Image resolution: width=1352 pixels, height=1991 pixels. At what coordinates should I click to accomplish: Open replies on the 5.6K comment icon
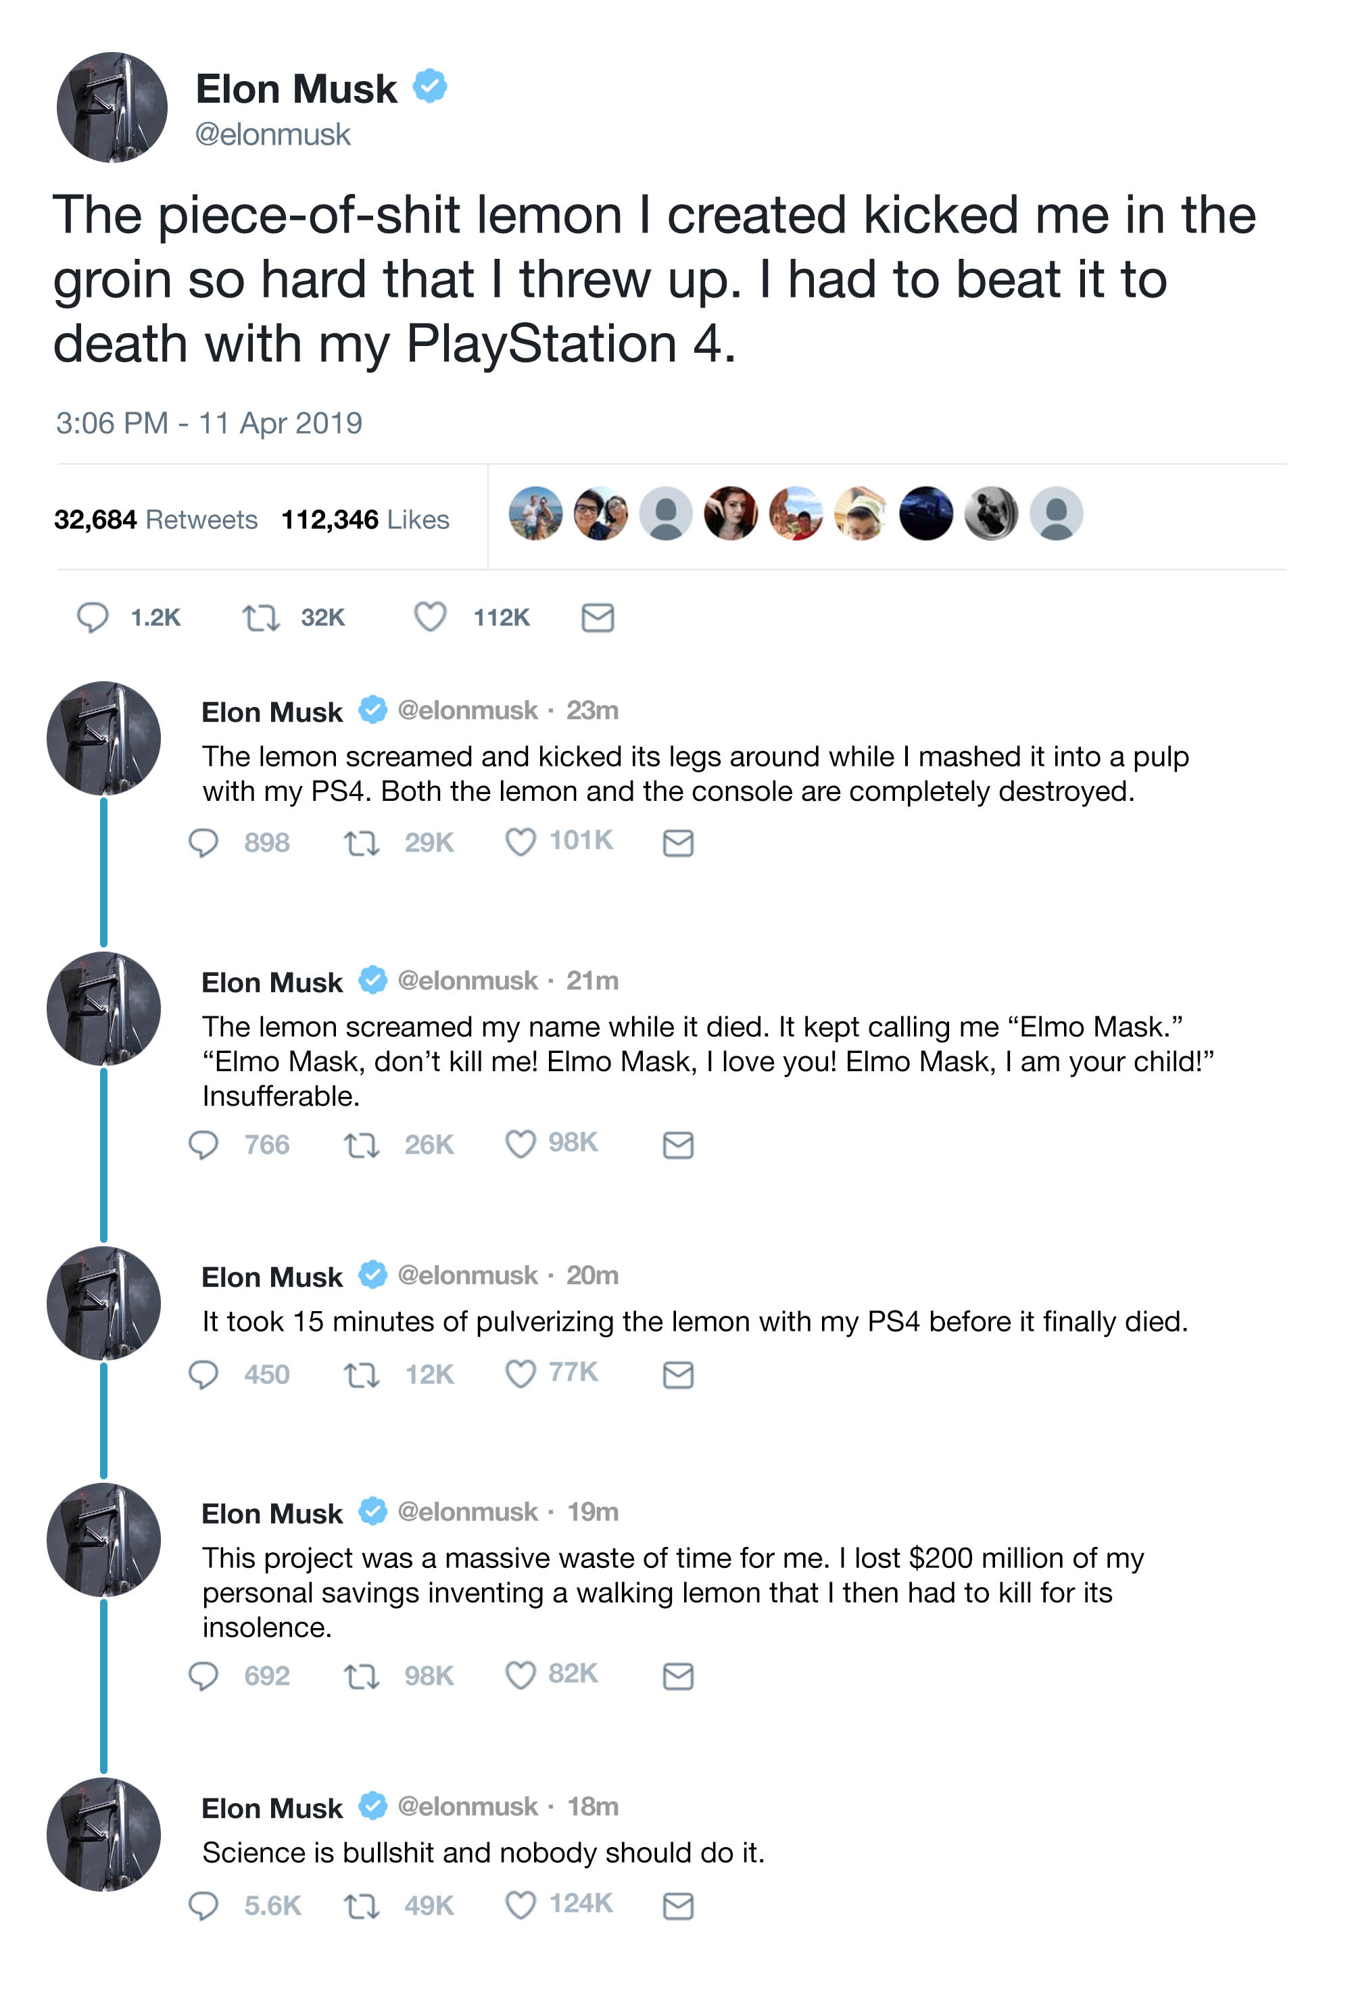[x=203, y=1905]
